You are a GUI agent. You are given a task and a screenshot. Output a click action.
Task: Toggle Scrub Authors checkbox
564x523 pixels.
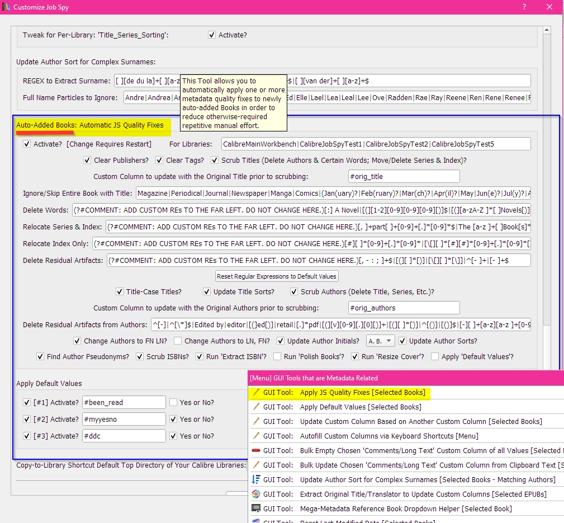click(294, 291)
